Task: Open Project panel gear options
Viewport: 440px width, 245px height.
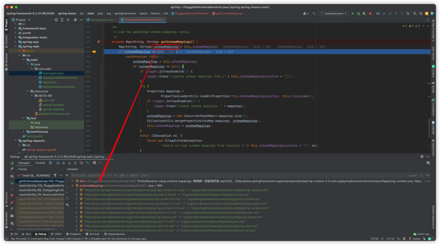Action: [x=75, y=20]
